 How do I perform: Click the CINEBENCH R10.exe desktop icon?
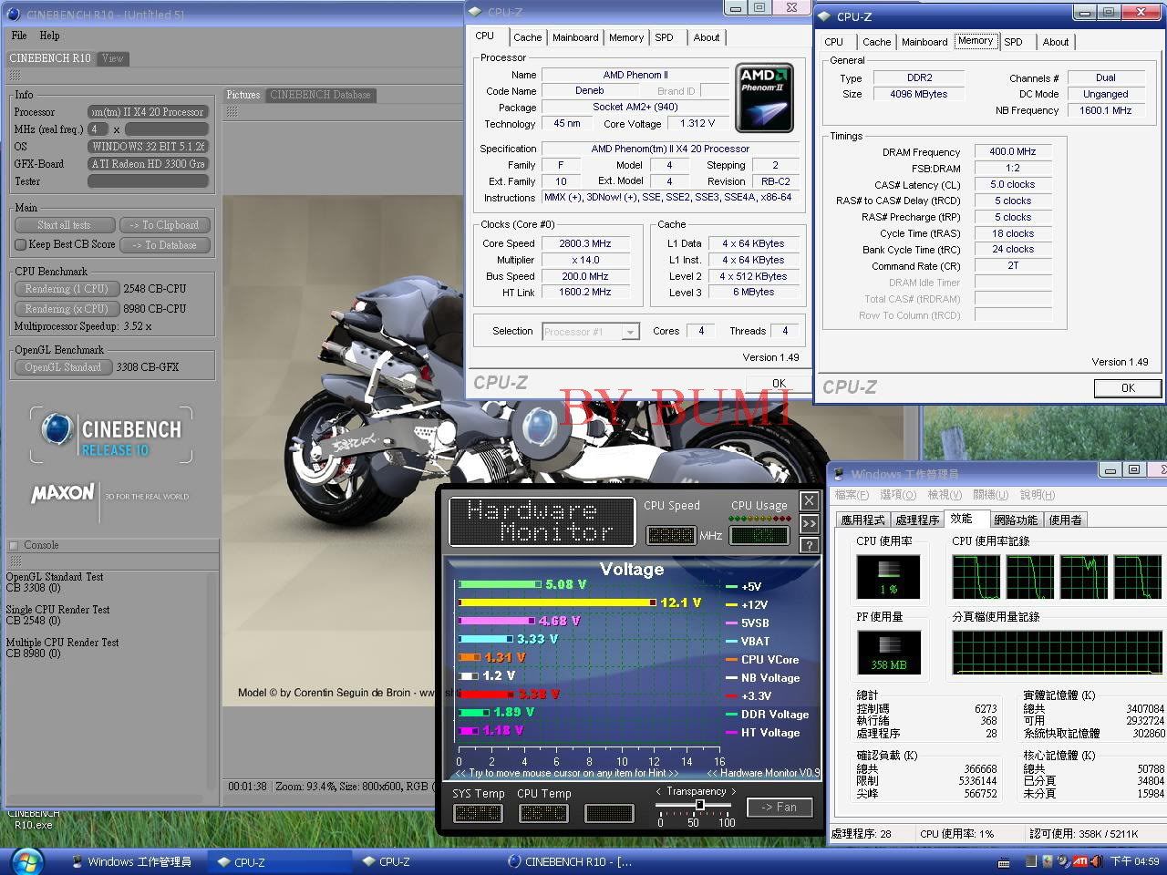[x=34, y=818]
